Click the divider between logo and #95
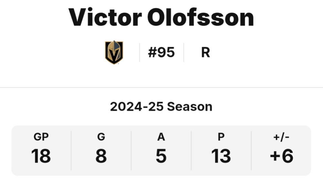 [140, 53]
